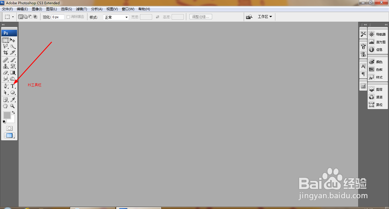Activate the Crop tool
Viewport: 389px width, 209px height.
point(6,53)
